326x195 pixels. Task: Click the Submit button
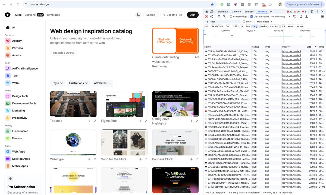coord(151,15)
